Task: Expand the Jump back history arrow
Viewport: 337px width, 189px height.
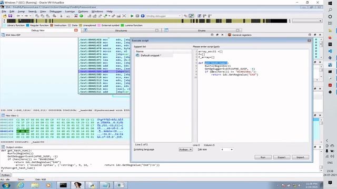Action: point(22,16)
